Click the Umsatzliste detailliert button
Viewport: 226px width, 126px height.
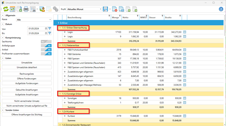[x=27, y=67]
